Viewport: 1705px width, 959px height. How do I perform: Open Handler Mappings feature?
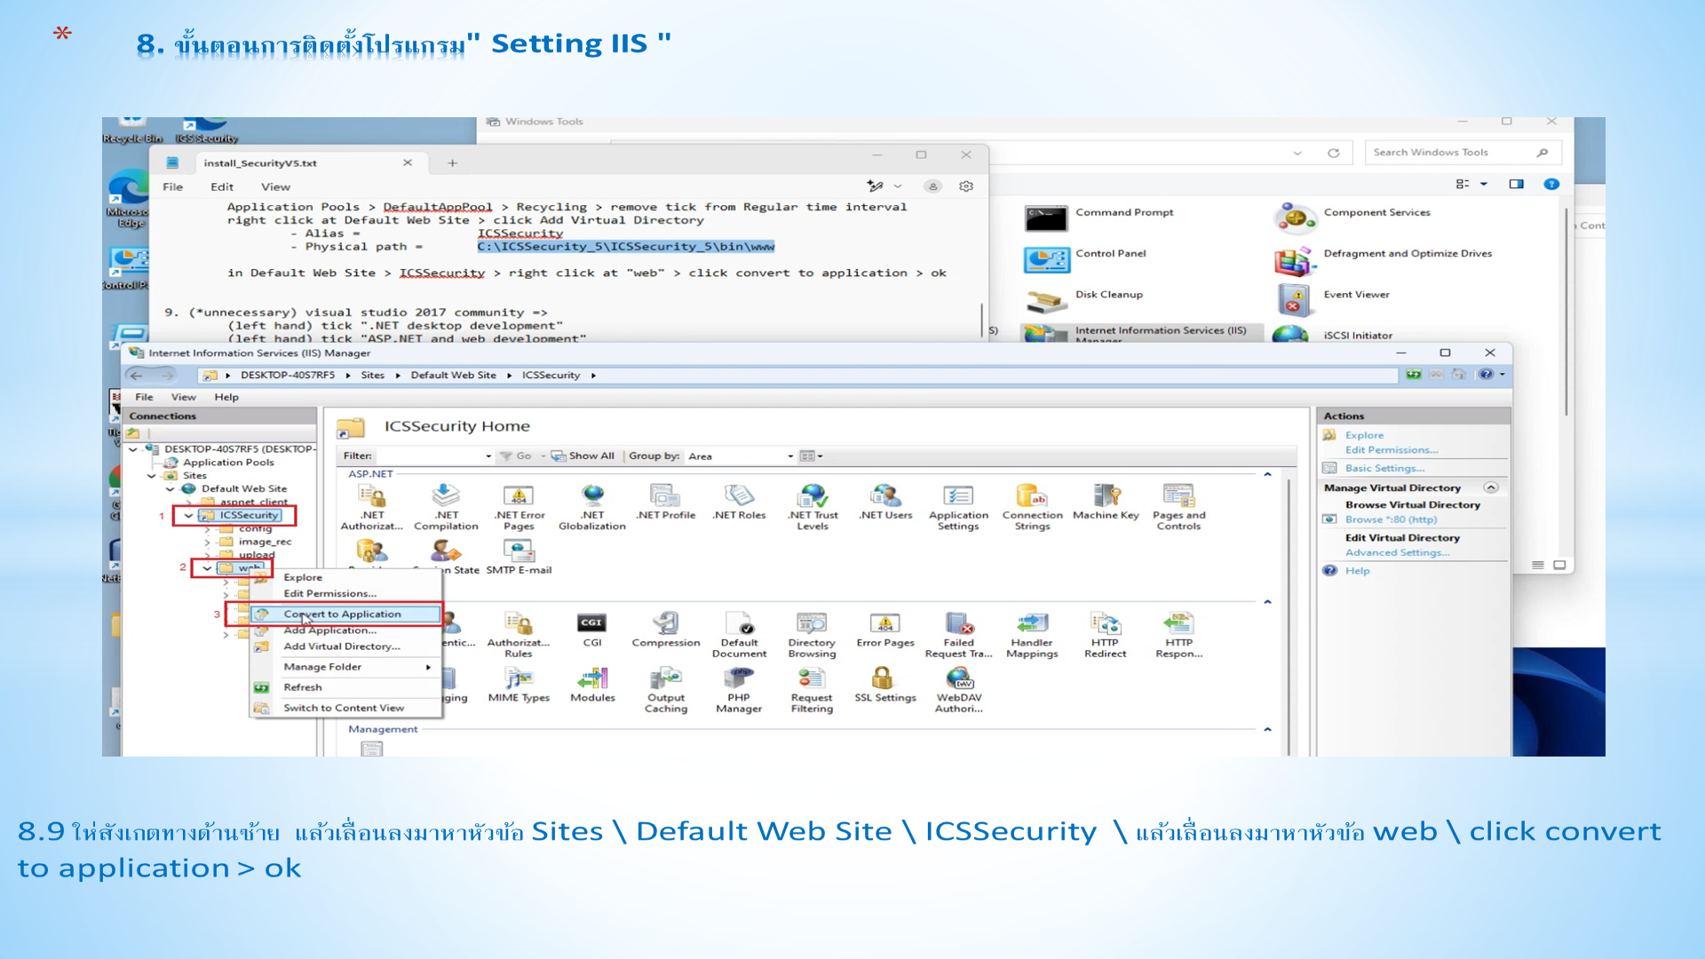(x=1032, y=635)
